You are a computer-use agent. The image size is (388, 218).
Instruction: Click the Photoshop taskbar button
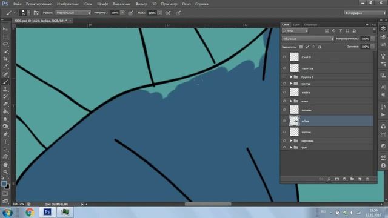(x=47, y=213)
